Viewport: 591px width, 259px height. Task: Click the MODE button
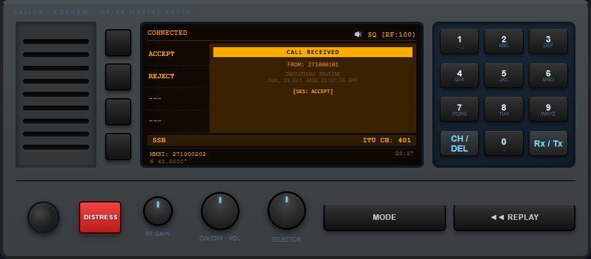coord(384,217)
